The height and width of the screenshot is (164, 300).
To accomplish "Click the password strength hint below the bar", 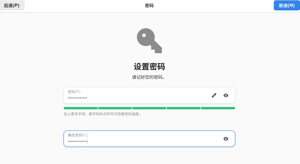I will coord(102,114).
